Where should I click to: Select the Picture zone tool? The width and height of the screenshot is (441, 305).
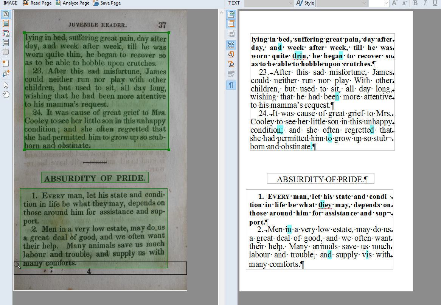tap(6, 24)
